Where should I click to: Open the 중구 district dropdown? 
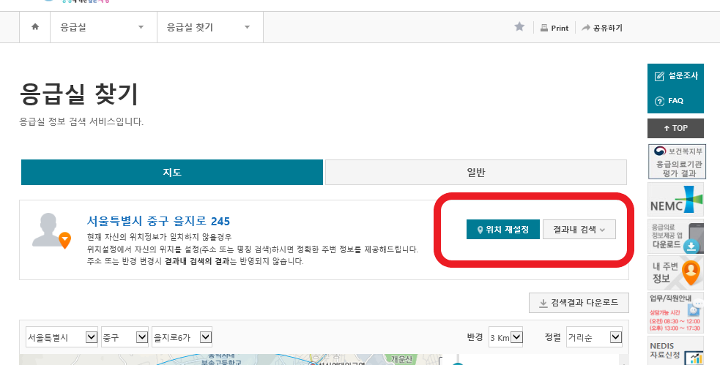pos(125,337)
